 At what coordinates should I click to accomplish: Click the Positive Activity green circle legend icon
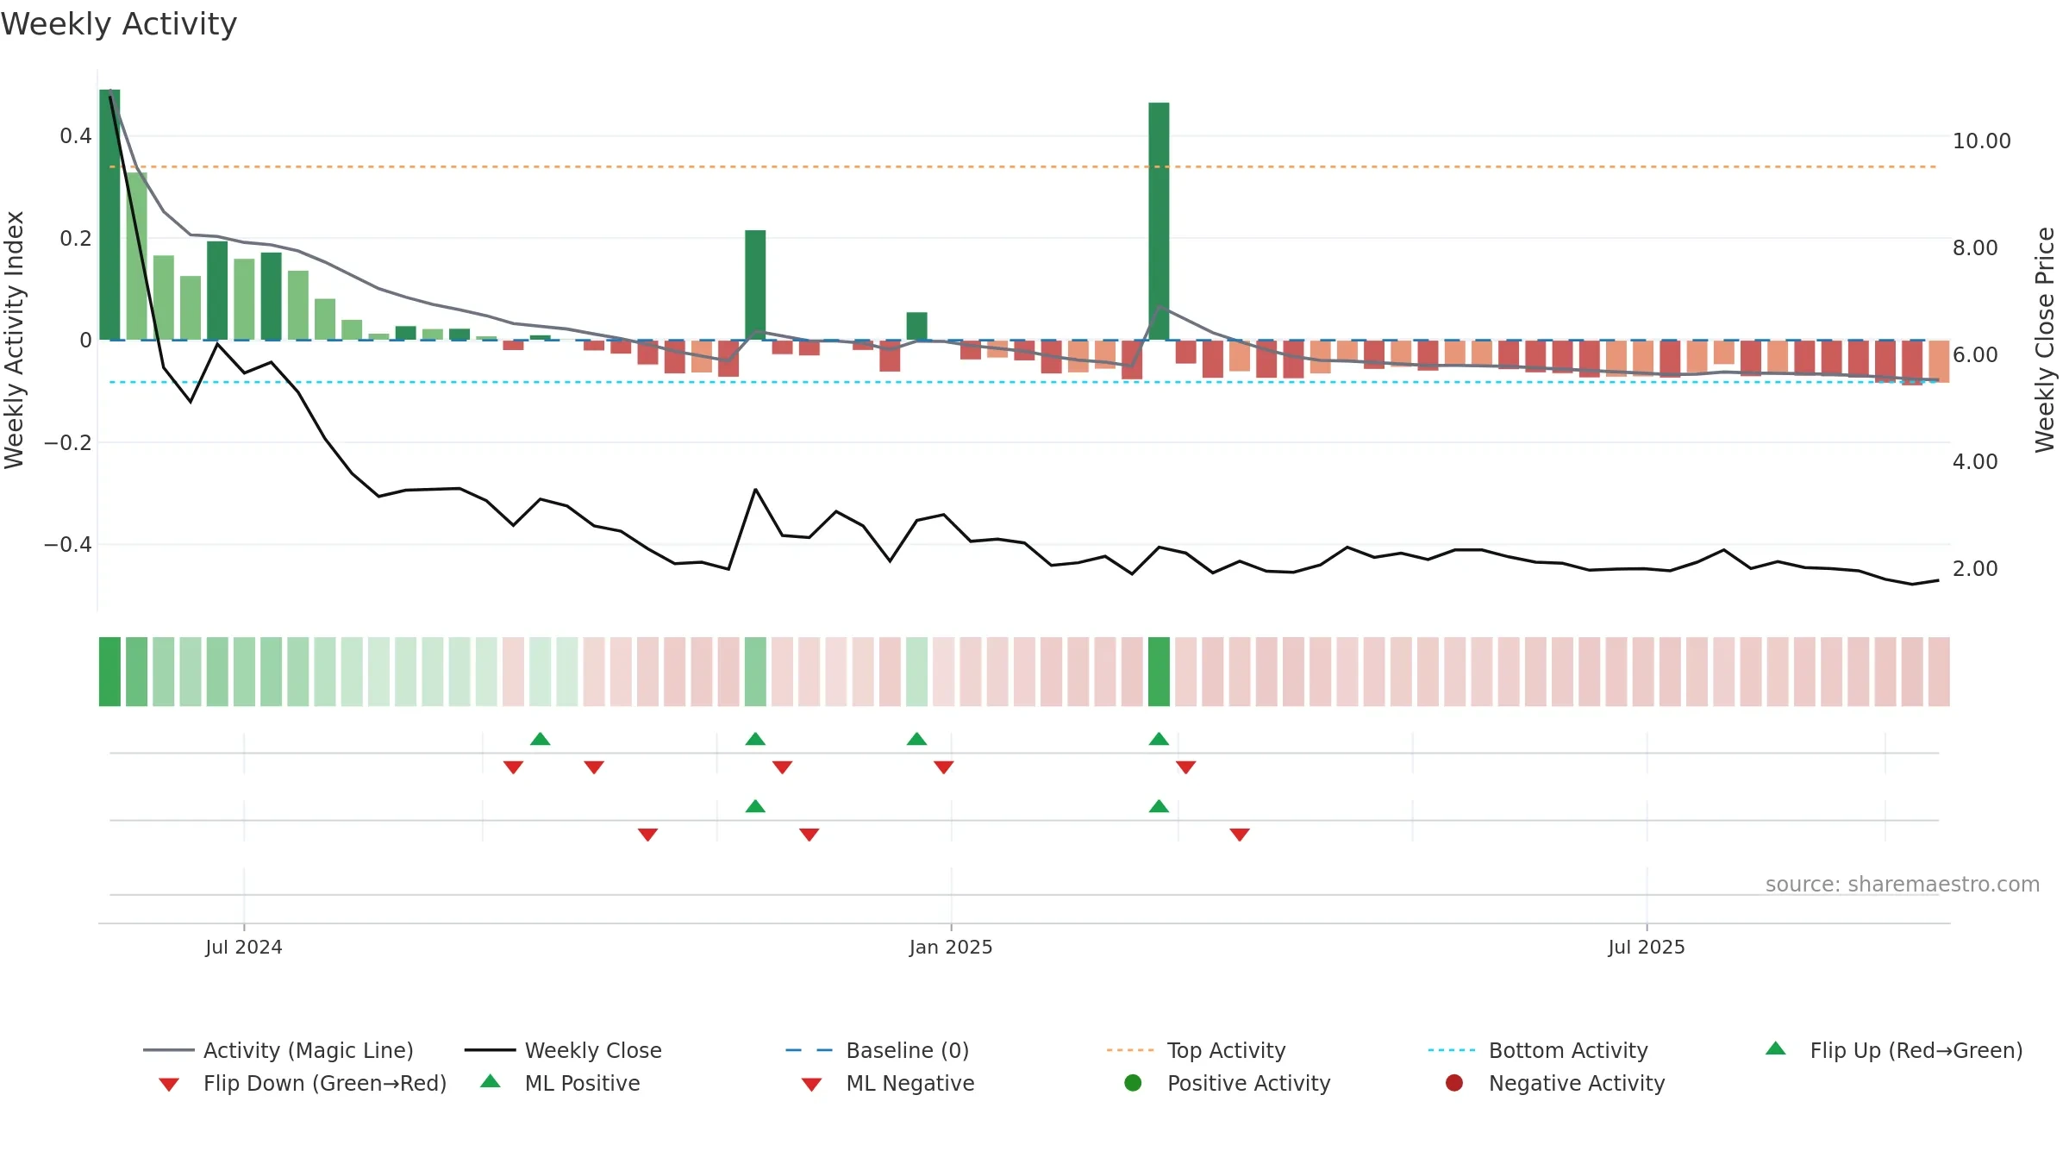[1133, 1083]
